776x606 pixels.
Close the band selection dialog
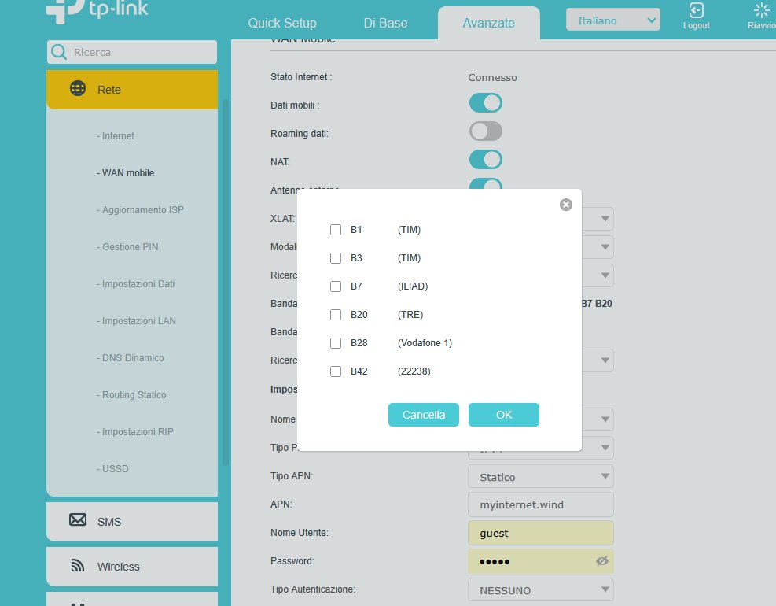click(x=565, y=205)
